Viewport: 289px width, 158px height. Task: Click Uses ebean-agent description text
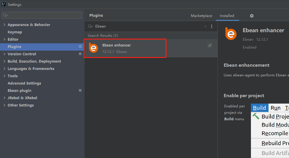pyautogui.click(x=256, y=75)
